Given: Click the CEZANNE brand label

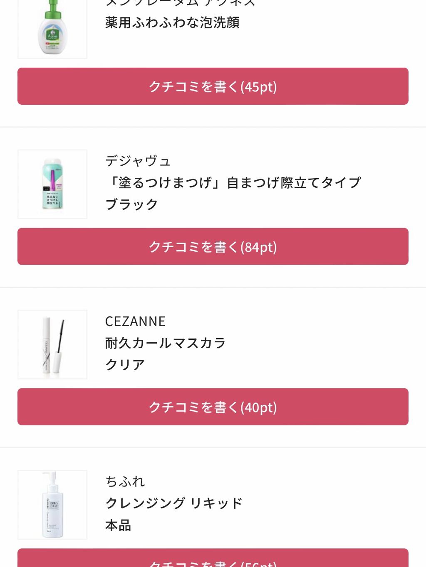Looking at the screenshot, I should pyautogui.click(x=135, y=321).
